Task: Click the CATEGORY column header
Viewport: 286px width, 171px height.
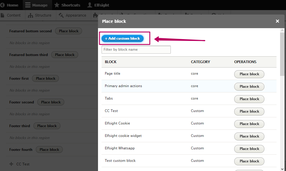Action: coord(200,62)
